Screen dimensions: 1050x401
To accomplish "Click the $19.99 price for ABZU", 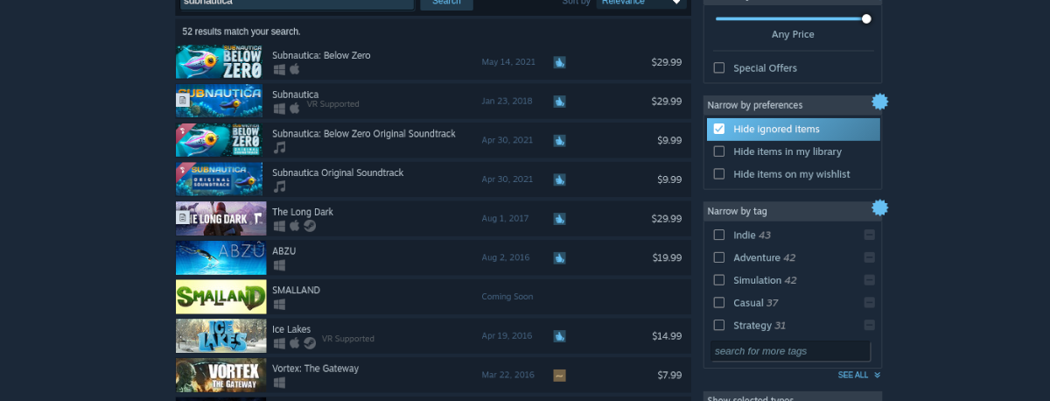I will (667, 258).
